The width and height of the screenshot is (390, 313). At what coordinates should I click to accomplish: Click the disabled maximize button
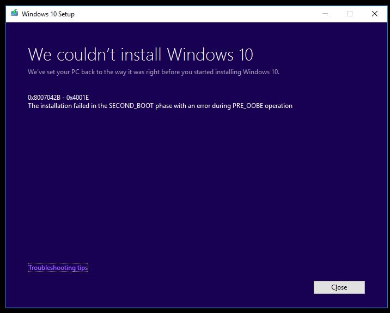pos(350,14)
